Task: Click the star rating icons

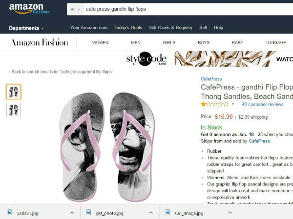Action: coord(215,104)
